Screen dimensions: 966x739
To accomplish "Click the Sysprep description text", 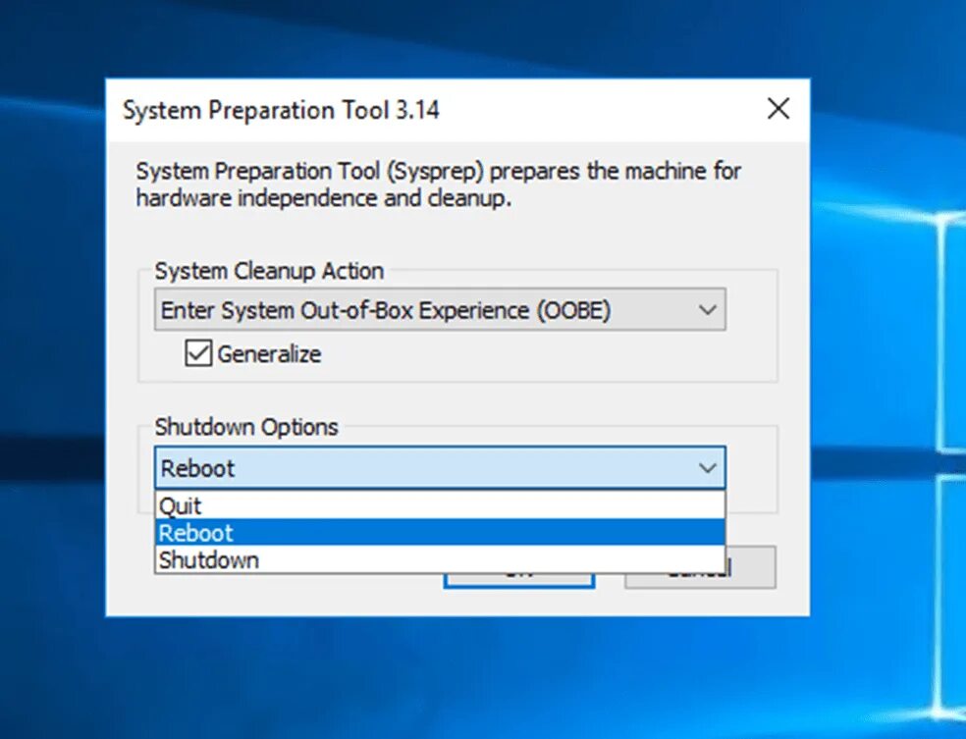I will 438,185.
